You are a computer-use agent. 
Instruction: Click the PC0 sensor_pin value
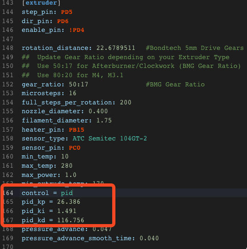(x=75, y=148)
